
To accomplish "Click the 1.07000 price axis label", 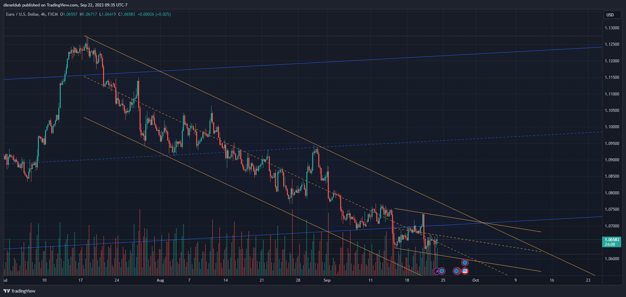I will coord(612,226).
